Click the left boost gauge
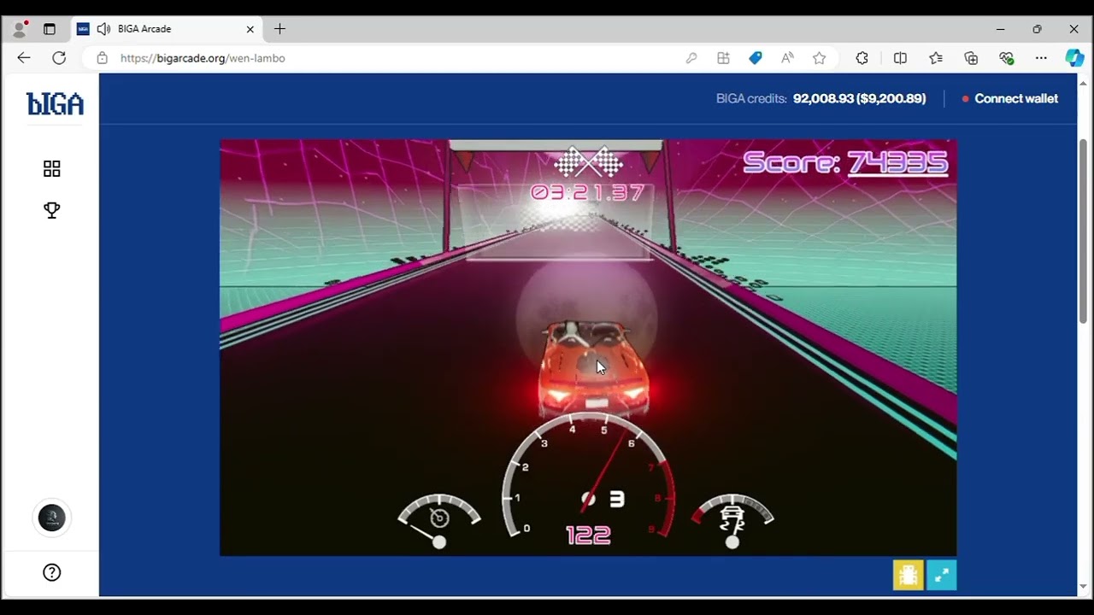1094x615 pixels. [x=439, y=520]
